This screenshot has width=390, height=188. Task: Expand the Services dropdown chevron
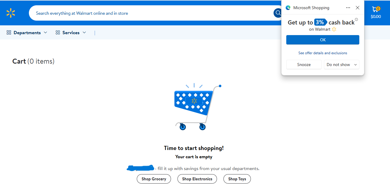[x=84, y=33]
